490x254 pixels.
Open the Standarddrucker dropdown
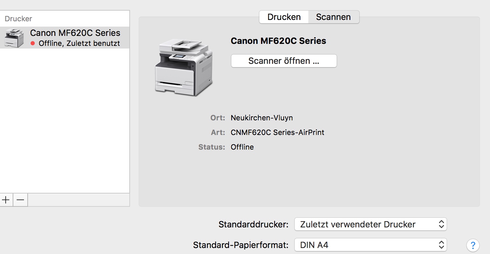tap(370, 224)
